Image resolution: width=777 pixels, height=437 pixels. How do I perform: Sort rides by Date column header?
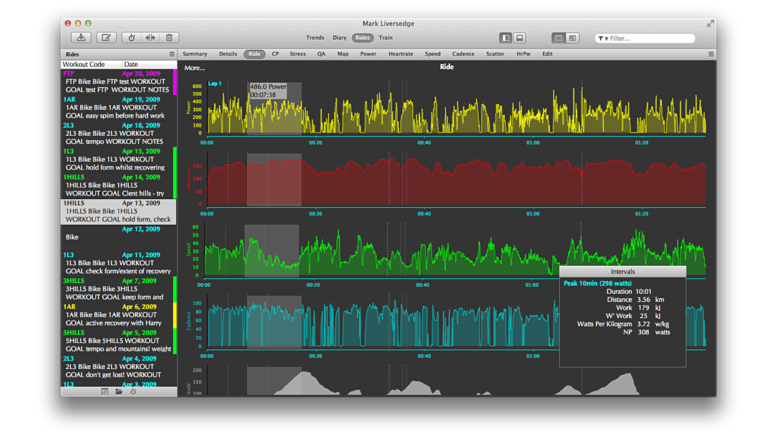pos(131,64)
